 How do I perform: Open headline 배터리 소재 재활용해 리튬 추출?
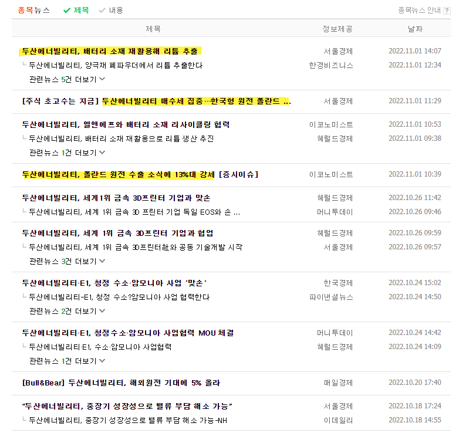click(x=110, y=52)
